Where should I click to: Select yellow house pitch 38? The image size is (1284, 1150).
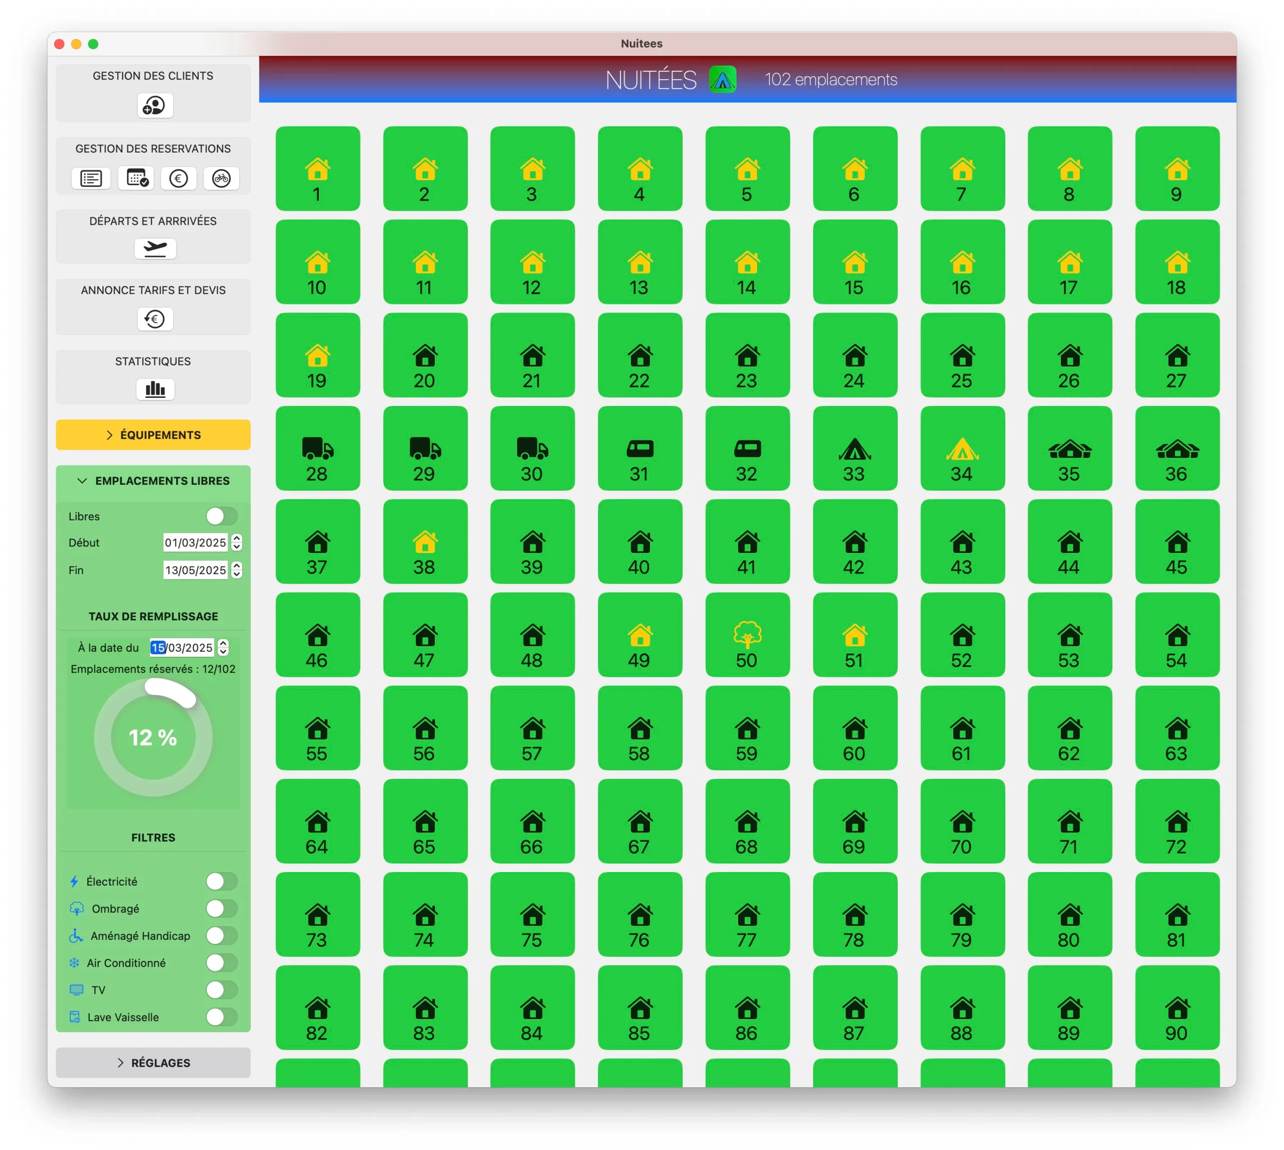425,541
